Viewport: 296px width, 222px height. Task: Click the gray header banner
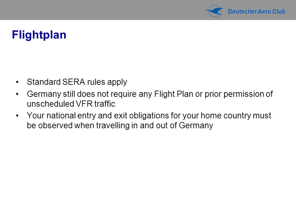tap(148, 10)
